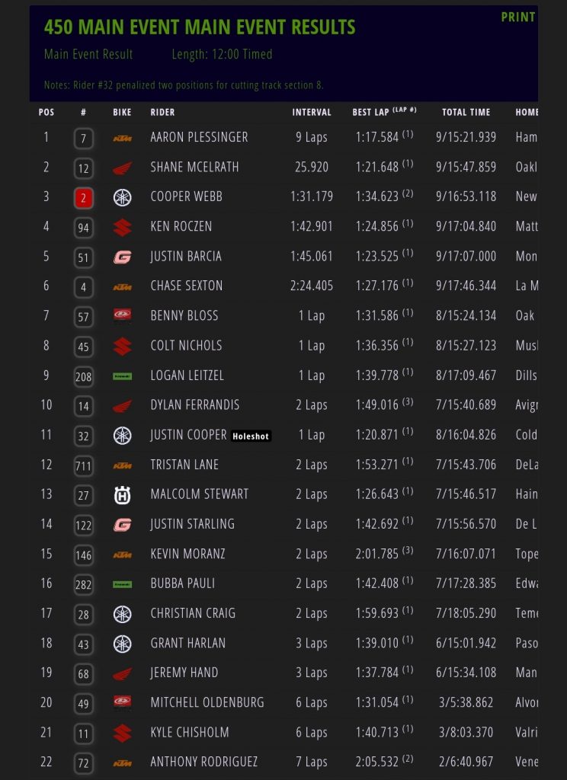Click the PRINT link

[x=518, y=17]
